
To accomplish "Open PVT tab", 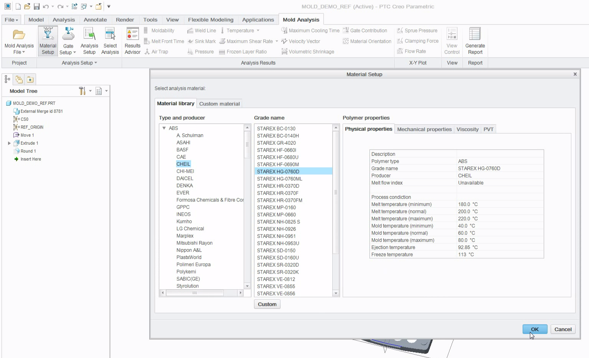I will (x=488, y=129).
